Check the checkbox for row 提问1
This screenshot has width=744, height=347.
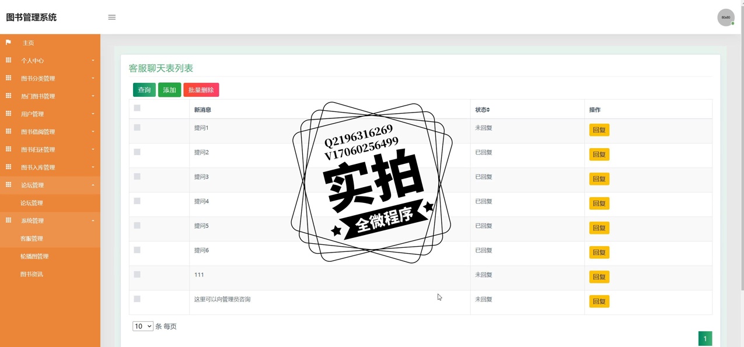[137, 128]
